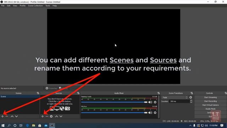Click the black preview canvas
The image size is (227, 128).
tap(113, 47)
